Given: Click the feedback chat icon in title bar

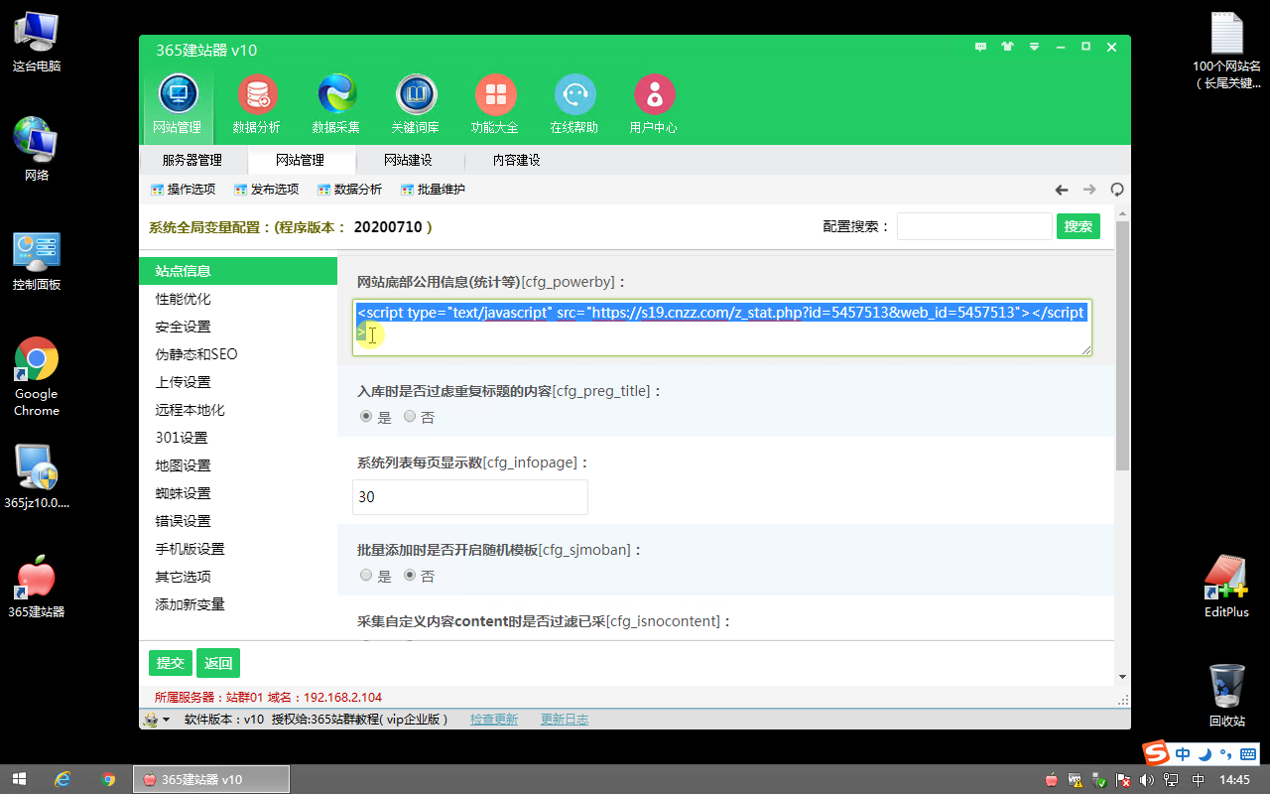Looking at the screenshot, I should [980, 47].
